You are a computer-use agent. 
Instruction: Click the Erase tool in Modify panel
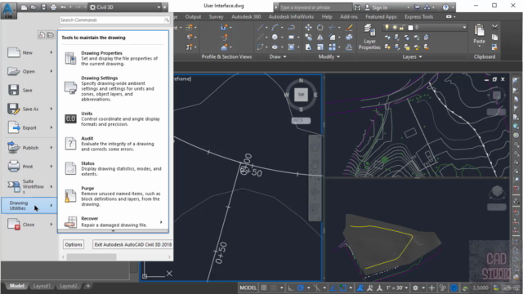(x=349, y=27)
